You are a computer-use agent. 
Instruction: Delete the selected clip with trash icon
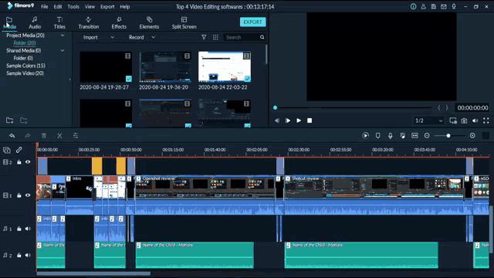pos(44,136)
